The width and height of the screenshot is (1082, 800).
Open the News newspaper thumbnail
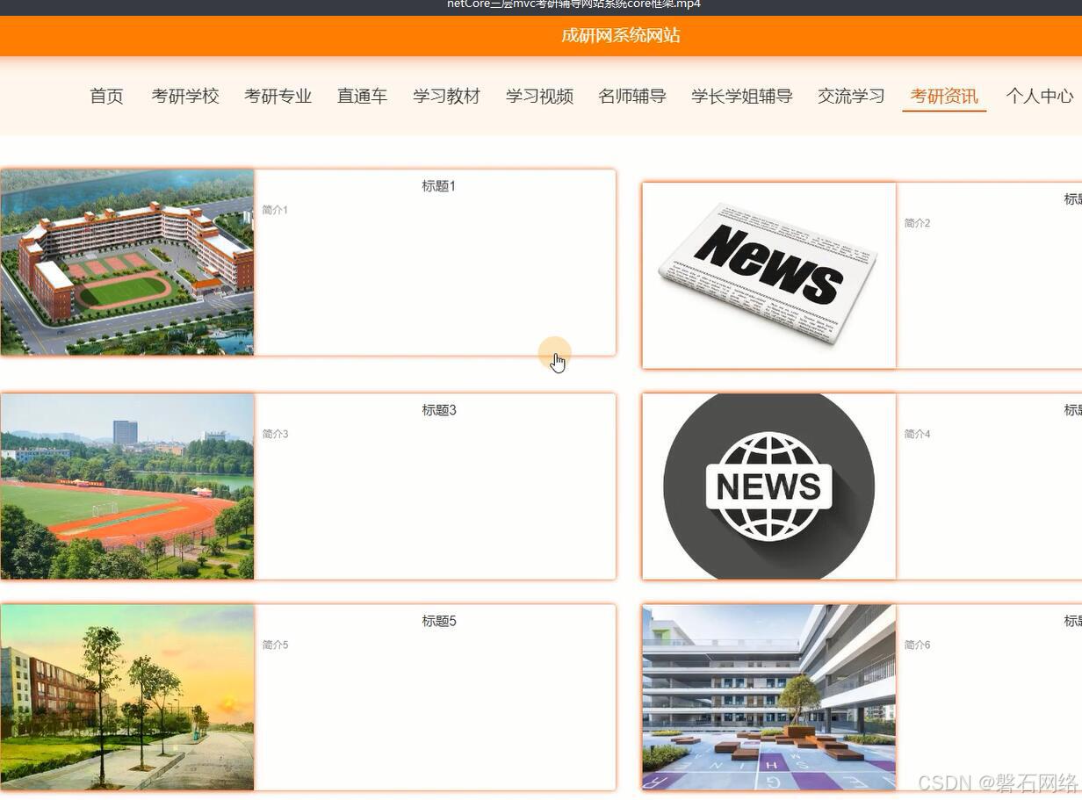point(769,276)
